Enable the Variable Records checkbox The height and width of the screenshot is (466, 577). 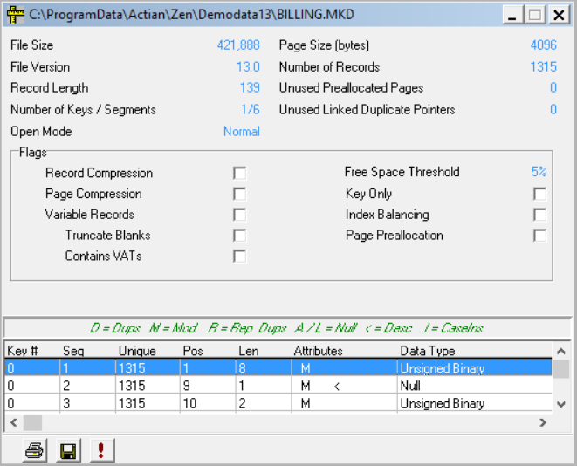pyautogui.click(x=239, y=215)
